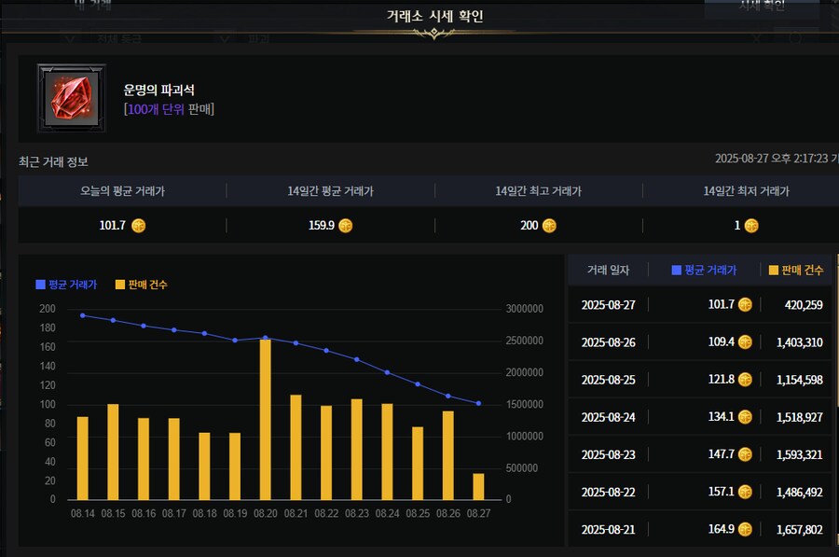The image size is (839, 557).
Task: Click gold coin icon in 2025-08-21 row
Action: coord(745,530)
